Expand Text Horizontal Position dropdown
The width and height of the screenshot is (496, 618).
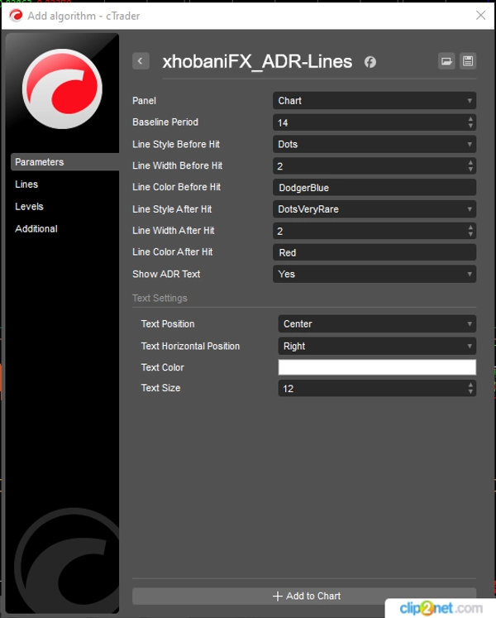(376, 347)
